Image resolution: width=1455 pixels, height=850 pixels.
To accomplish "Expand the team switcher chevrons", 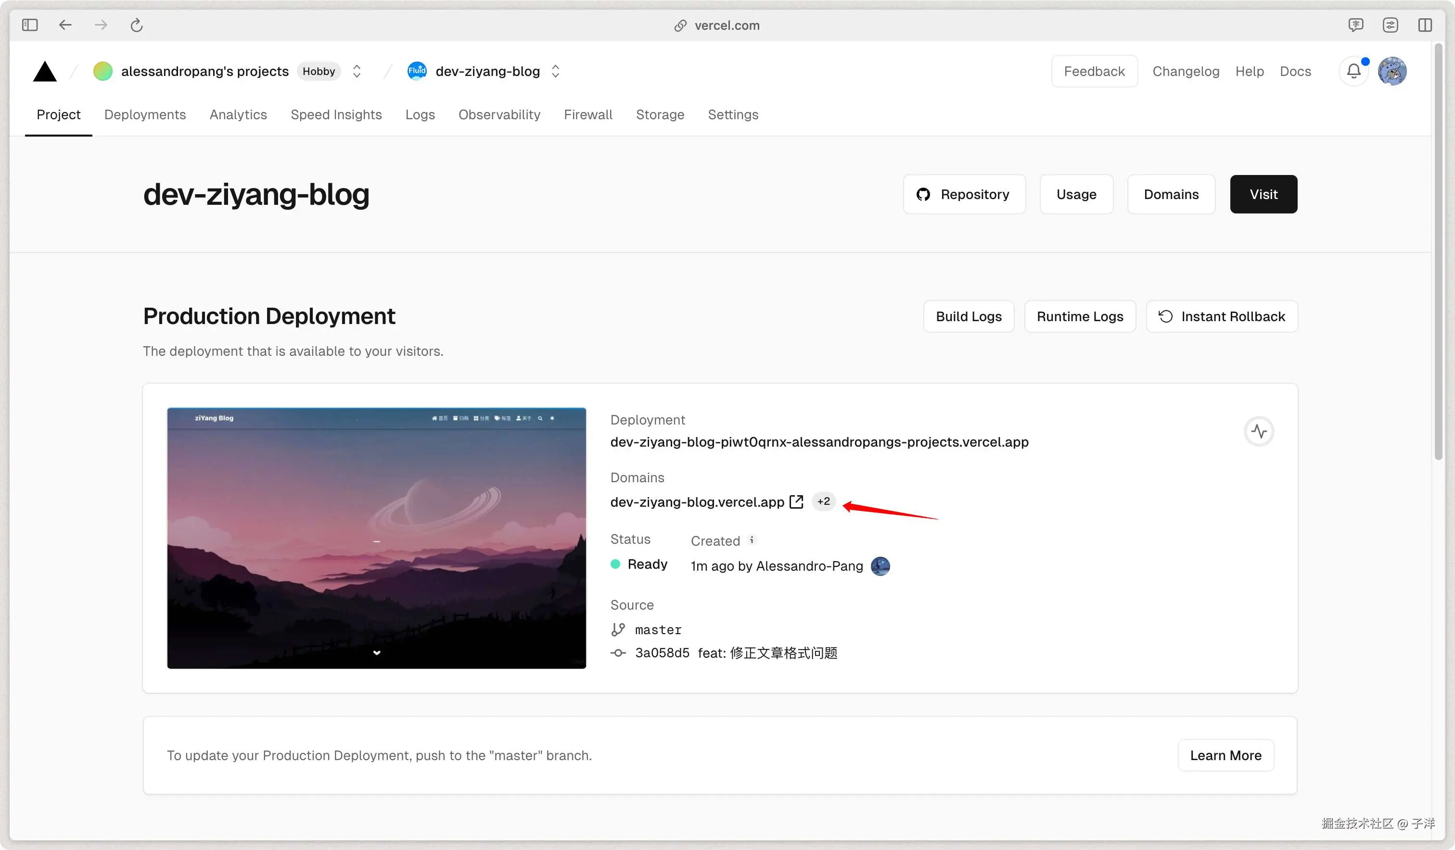I will point(357,71).
